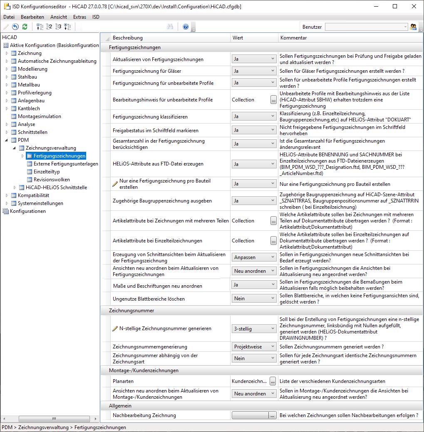Open search with the binoculars icon
424x432 pixels.
[170, 27]
